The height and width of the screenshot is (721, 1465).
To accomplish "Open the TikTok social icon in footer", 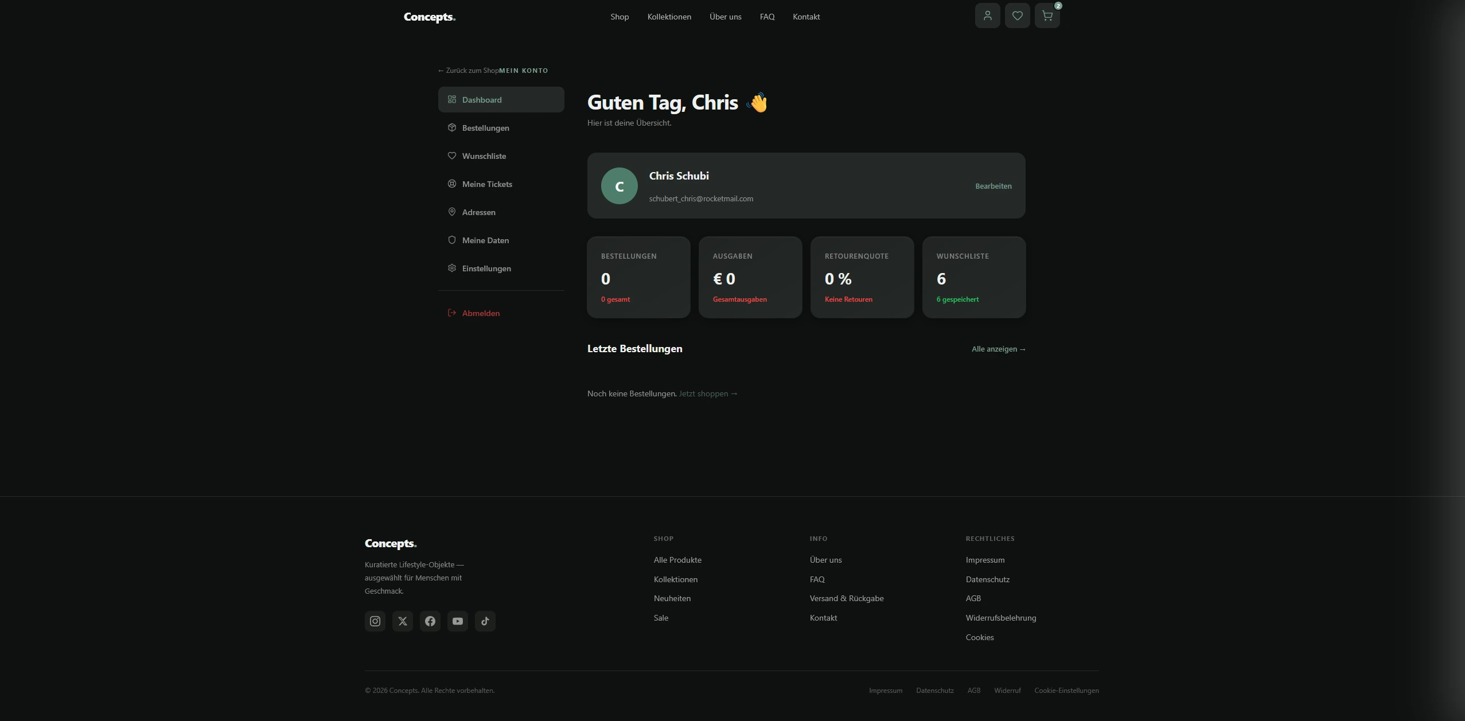I will coord(485,621).
